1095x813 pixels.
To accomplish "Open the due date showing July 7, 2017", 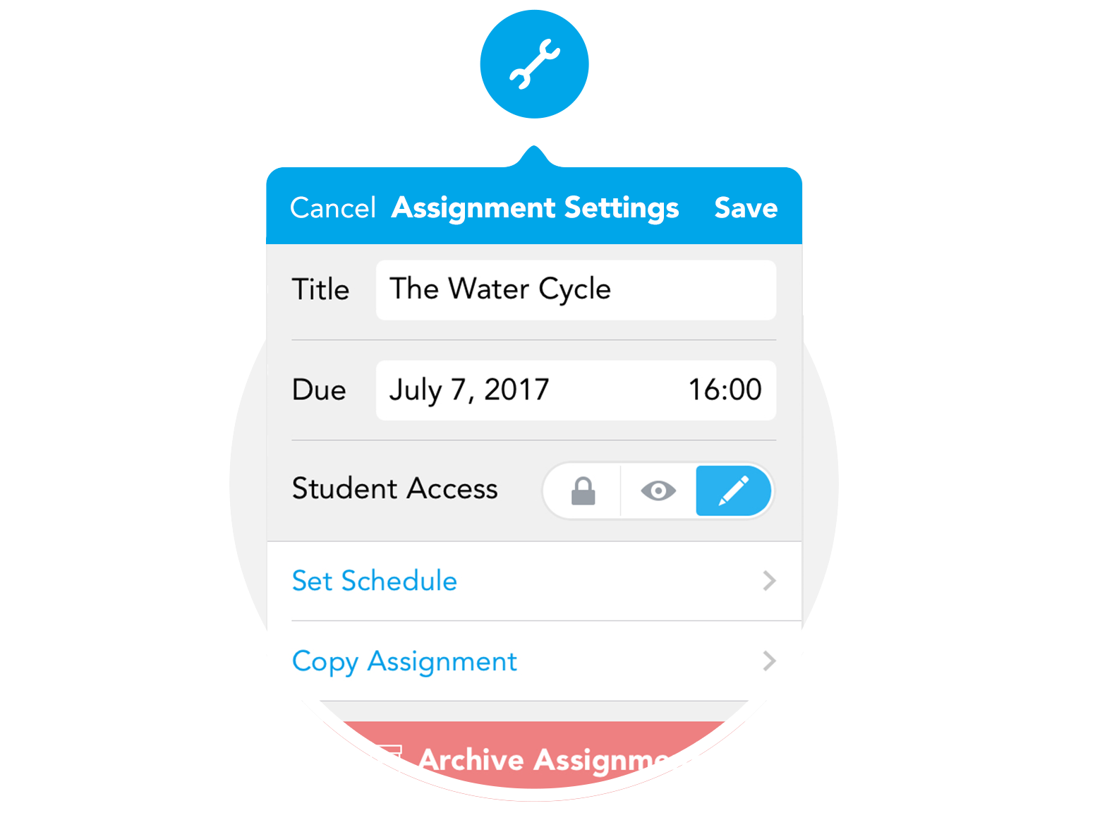I will coord(469,390).
